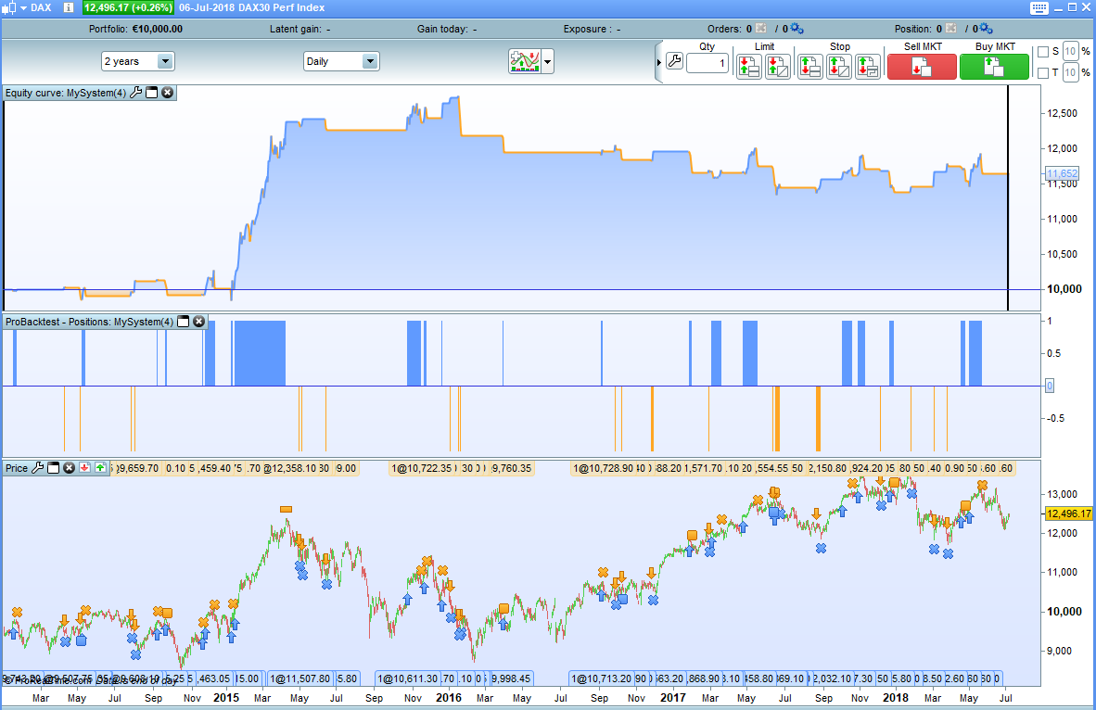This screenshot has height=710, width=1096.
Task: Click the Buy MKT green button
Action: click(x=994, y=67)
